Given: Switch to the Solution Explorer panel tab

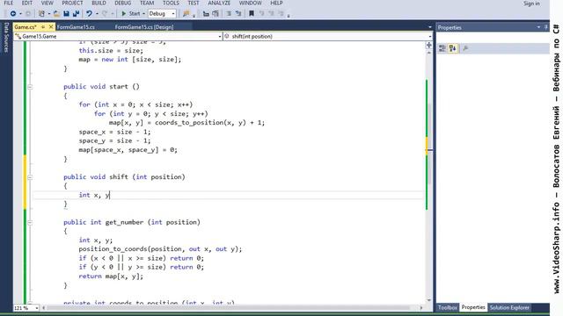Looking at the screenshot, I should [x=509, y=307].
